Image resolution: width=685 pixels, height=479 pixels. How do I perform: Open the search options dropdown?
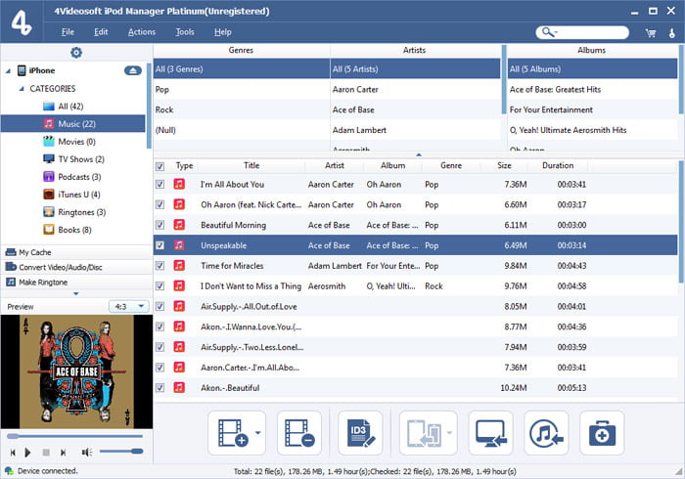[550, 32]
